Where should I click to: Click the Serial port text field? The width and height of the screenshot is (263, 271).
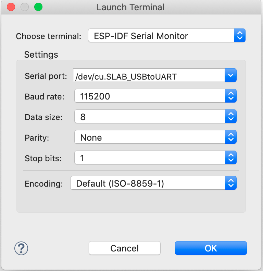coord(149,75)
